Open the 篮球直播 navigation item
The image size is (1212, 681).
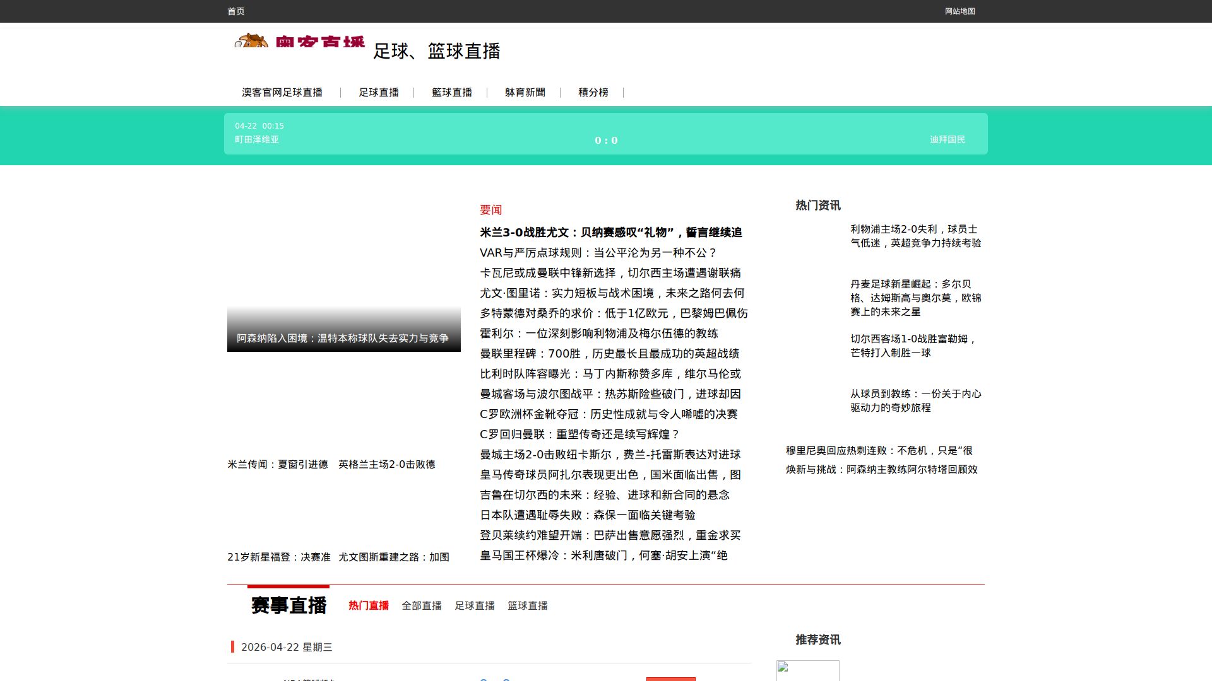click(x=452, y=93)
